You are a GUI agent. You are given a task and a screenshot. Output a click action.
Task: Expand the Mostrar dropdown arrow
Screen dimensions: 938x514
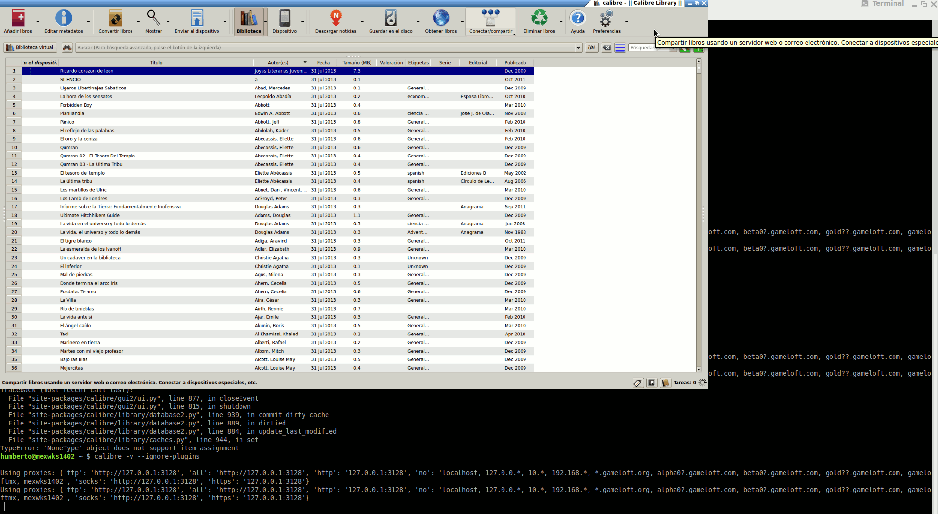(168, 22)
